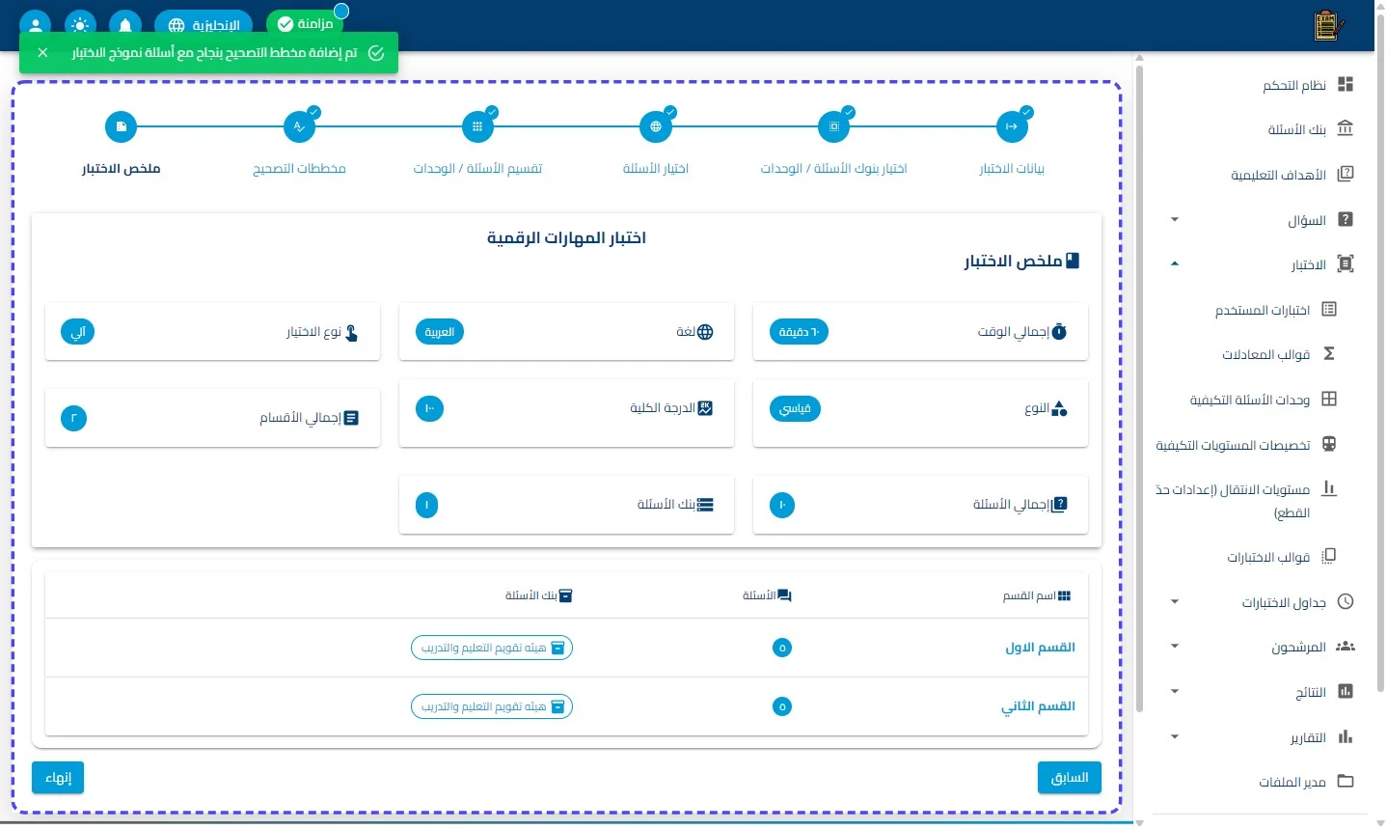Expand المرشحون sidebar arrow

click(1175, 647)
